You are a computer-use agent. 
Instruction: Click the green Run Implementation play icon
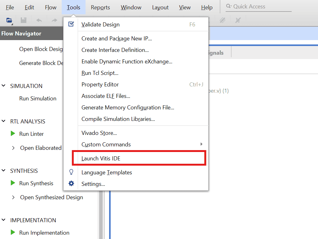pyautogui.click(x=13, y=232)
